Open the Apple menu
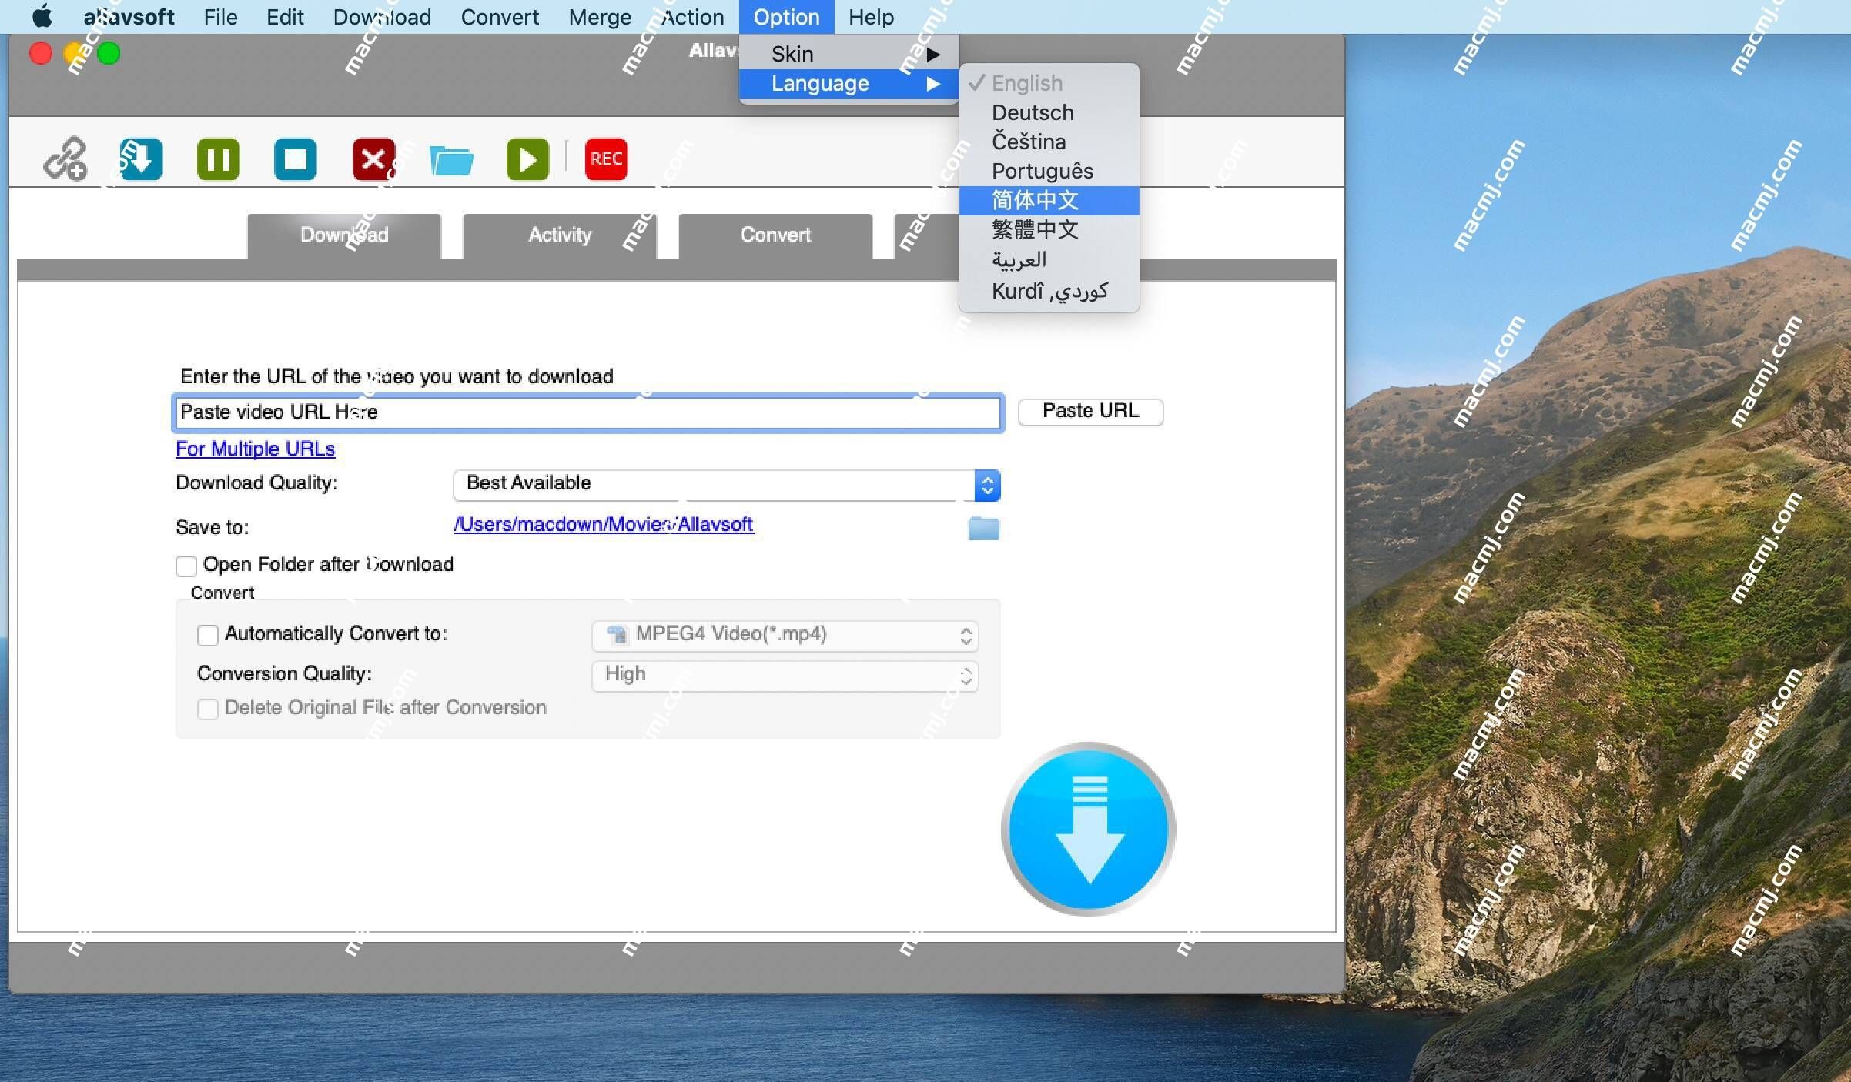 pyautogui.click(x=42, y=16)
